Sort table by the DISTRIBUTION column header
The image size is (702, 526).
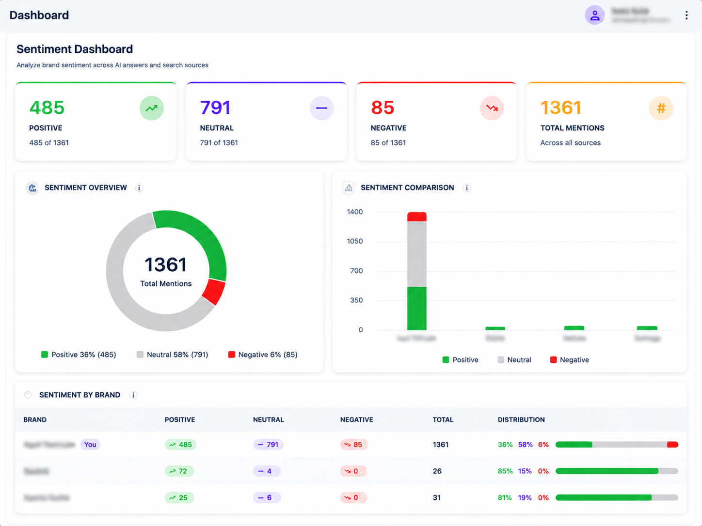coord(521,419)
